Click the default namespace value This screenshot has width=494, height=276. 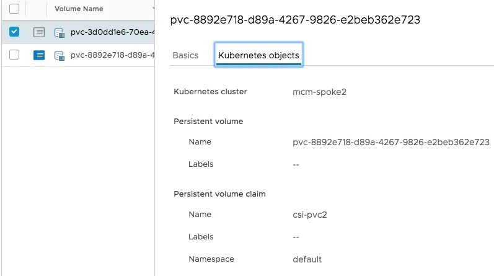[x=307, y=259]
